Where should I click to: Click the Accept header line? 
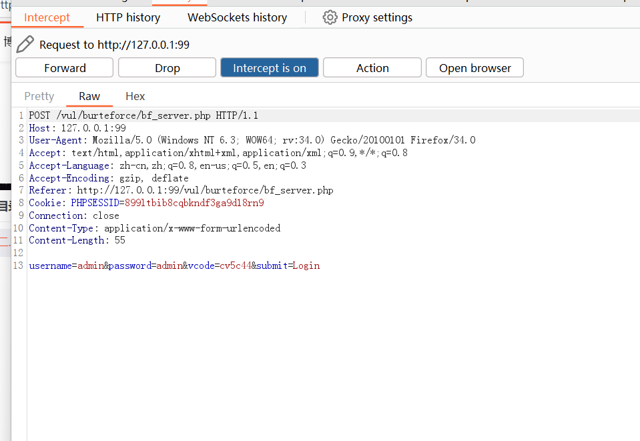coord(218,153)
